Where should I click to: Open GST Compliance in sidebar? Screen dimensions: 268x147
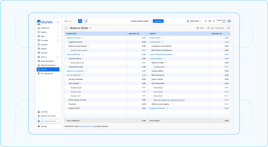(x=47, y=73)
